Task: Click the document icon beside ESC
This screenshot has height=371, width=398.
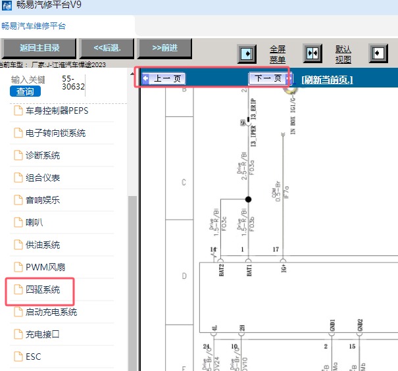Action: pyautogui.click(x=18, y=357)
